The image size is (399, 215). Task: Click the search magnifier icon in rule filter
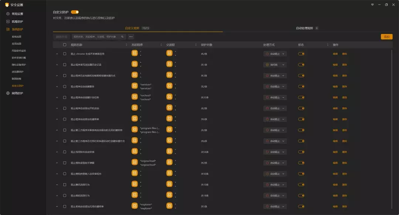[x=123, y=37]
